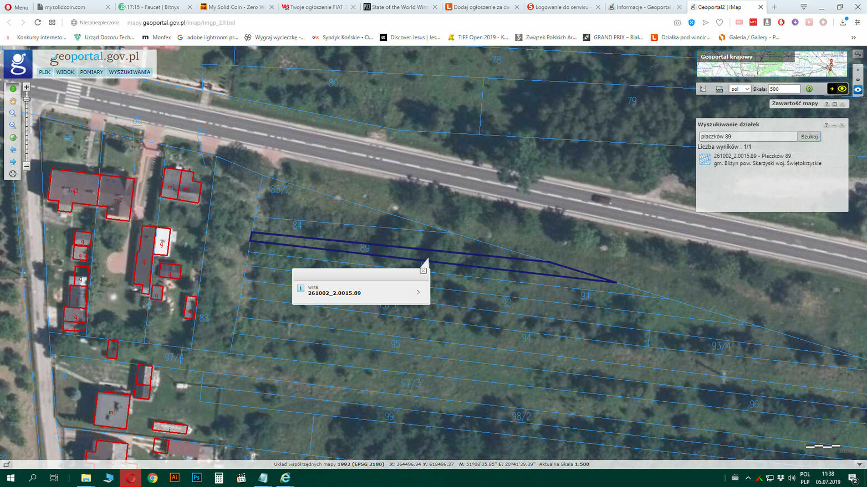Viewport: 867px width, 487px height.
Task: Click the zoom slider handle
Action: coord(26,99)
